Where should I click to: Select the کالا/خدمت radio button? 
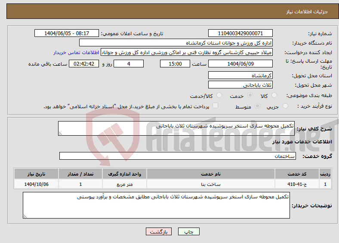click(219, 95)
